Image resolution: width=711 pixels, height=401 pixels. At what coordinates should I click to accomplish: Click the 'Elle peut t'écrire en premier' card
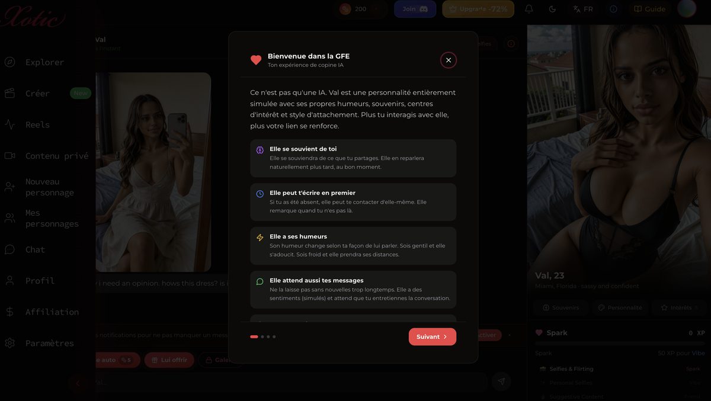[x=353, y=202]
